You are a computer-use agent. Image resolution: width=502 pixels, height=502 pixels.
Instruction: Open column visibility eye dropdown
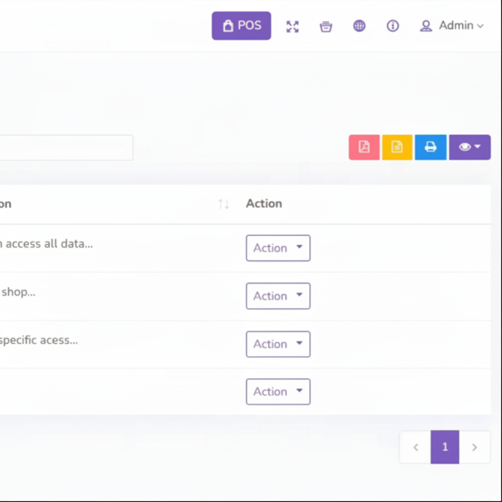tap(470, 147)
